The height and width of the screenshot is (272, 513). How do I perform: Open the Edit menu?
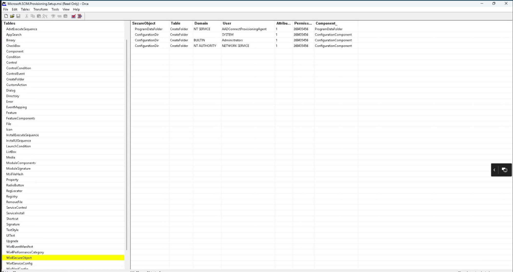(15, 9)
